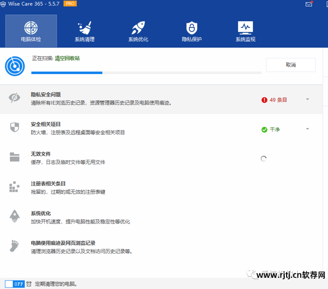Click the 电脑使用痕迹 footprint icon
The height and width of the screenshot is (289, 328).
[15, 246]
